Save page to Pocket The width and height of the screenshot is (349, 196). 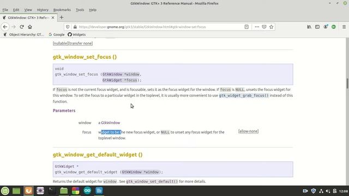pyautogui.click(x=264, y=27)
